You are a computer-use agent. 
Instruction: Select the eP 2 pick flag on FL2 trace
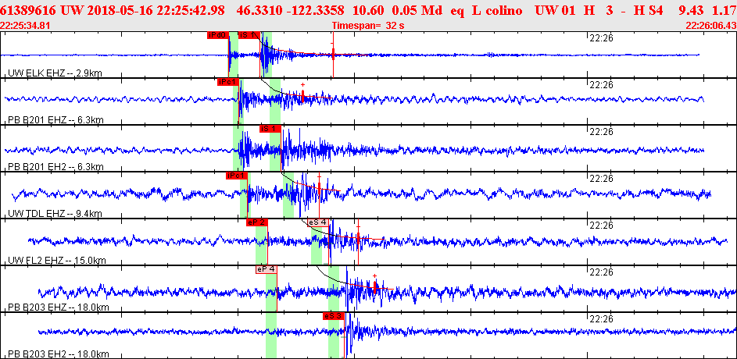[x=256, y=222]
